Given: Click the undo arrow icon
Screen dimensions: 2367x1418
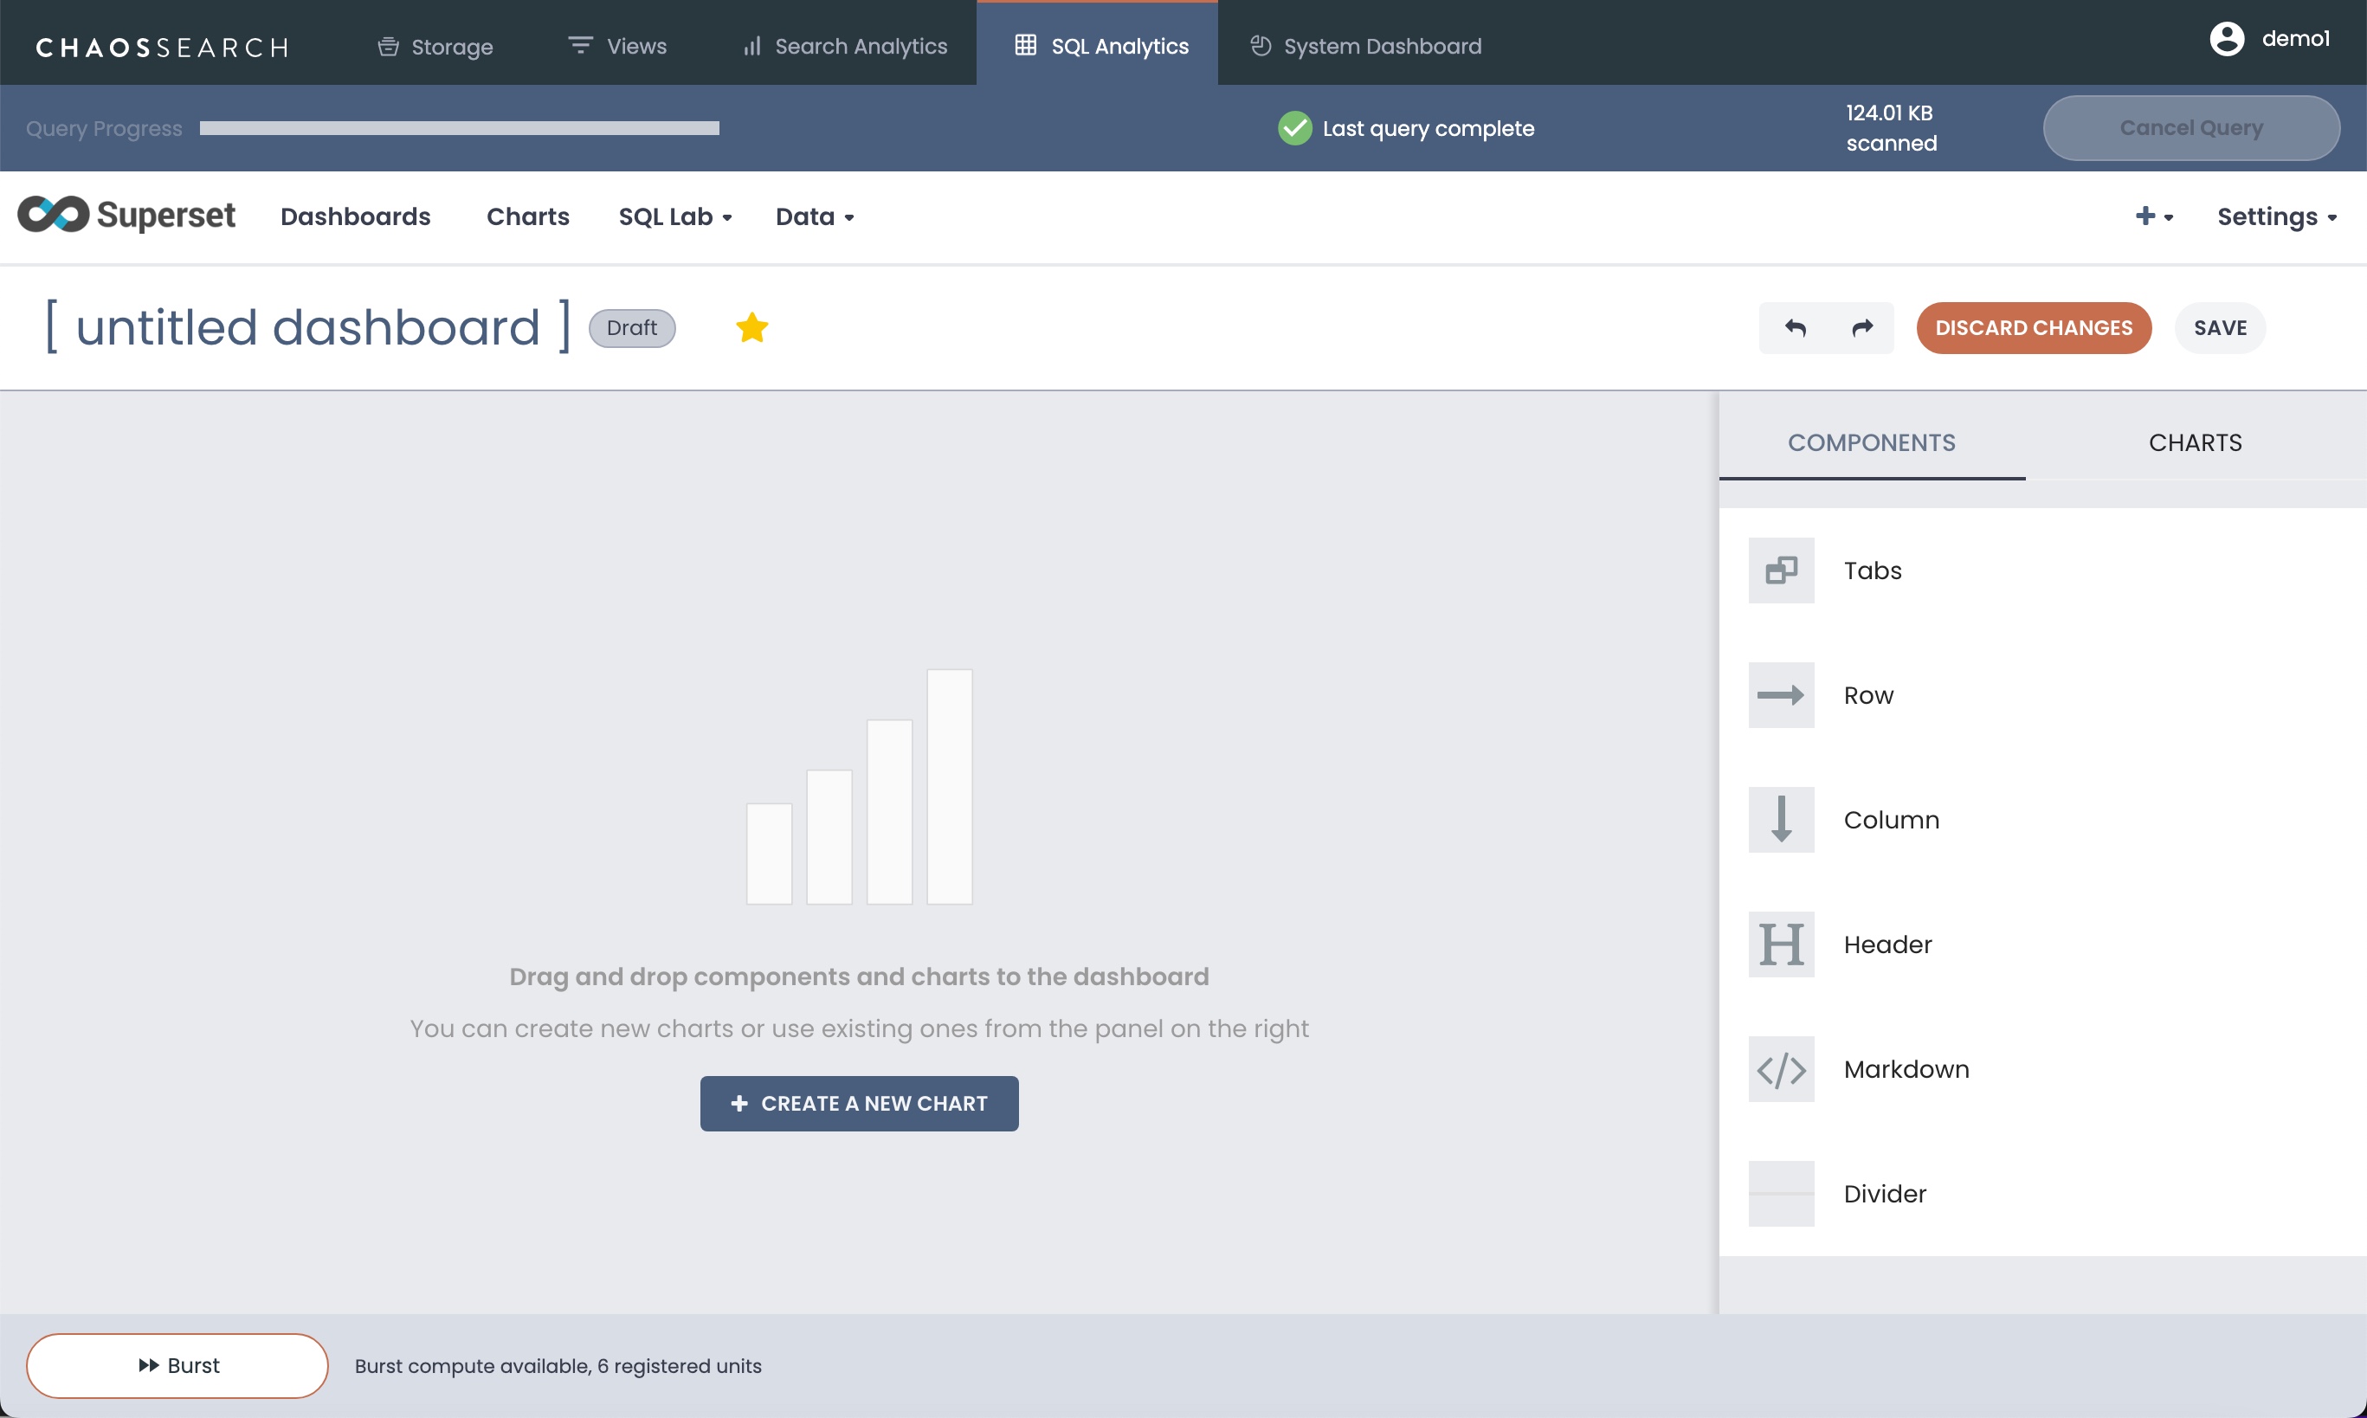Looking at the screenshot, I should [x=1795, y=328].
